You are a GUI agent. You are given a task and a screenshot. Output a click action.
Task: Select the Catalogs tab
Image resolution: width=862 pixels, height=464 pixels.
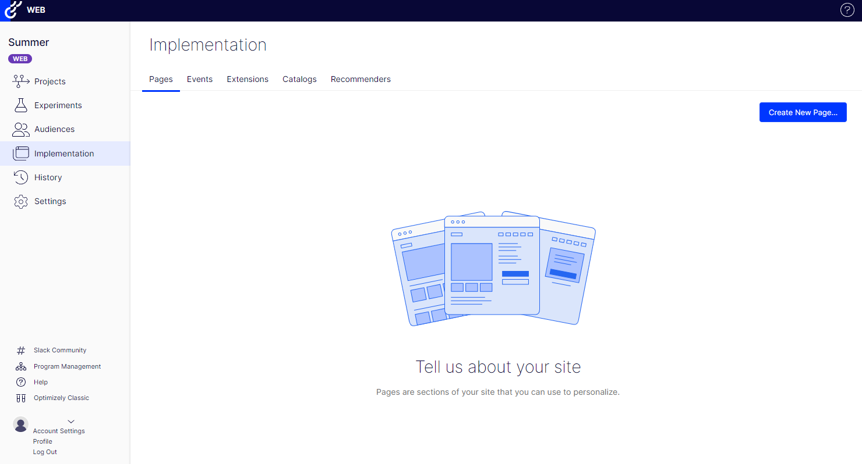(x=299, y=79)
